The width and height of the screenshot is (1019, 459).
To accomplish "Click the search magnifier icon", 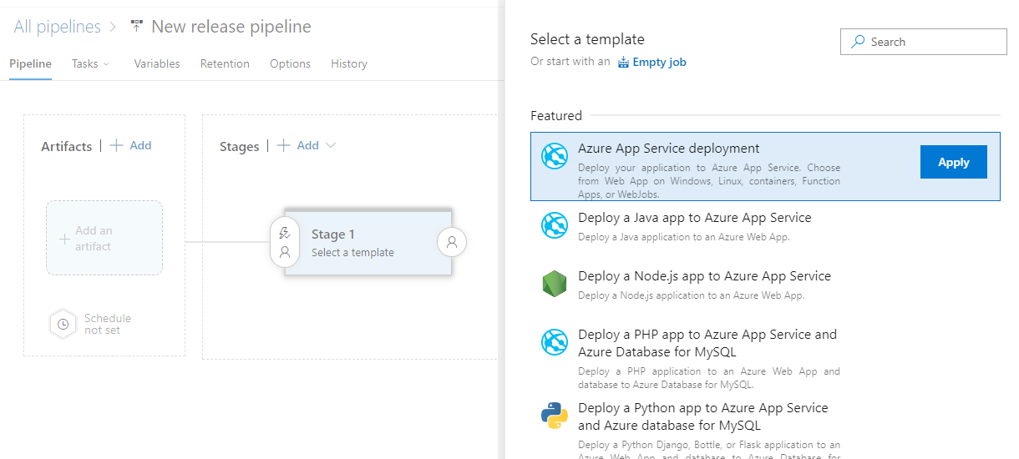I will 858,42.
